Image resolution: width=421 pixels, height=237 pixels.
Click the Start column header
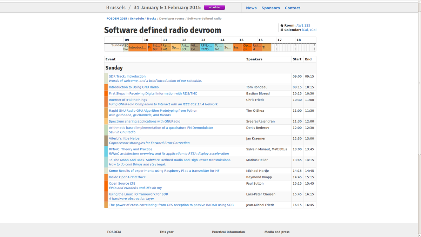(x=297, y=59)
